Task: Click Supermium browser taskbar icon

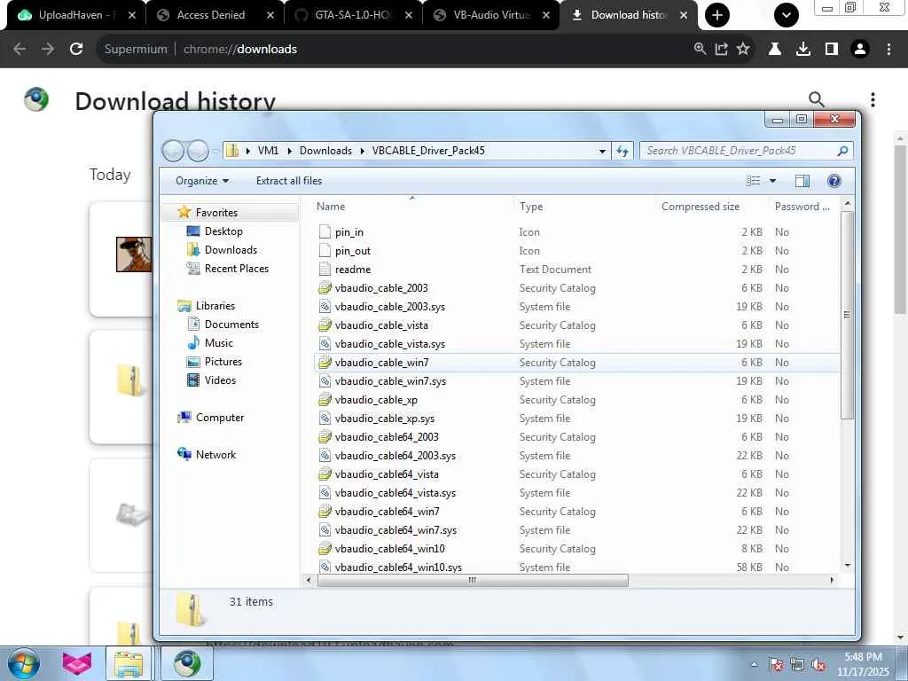Action: [x=186, y=663]
